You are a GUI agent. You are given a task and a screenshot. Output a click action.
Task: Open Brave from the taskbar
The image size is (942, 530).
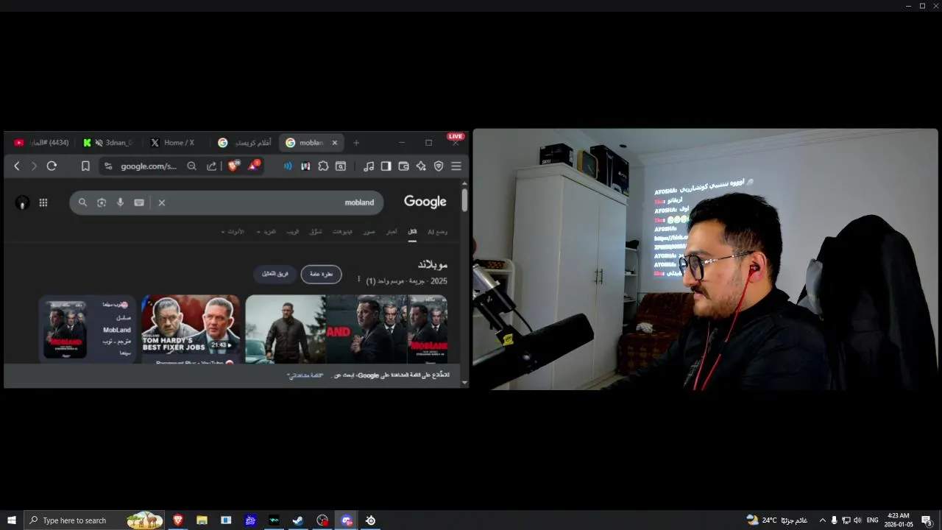click(x=177, y=520)
